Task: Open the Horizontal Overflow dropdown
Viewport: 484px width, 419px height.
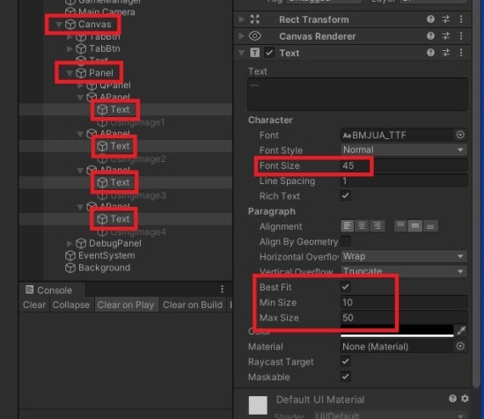Action: click(x=404, y=256)
